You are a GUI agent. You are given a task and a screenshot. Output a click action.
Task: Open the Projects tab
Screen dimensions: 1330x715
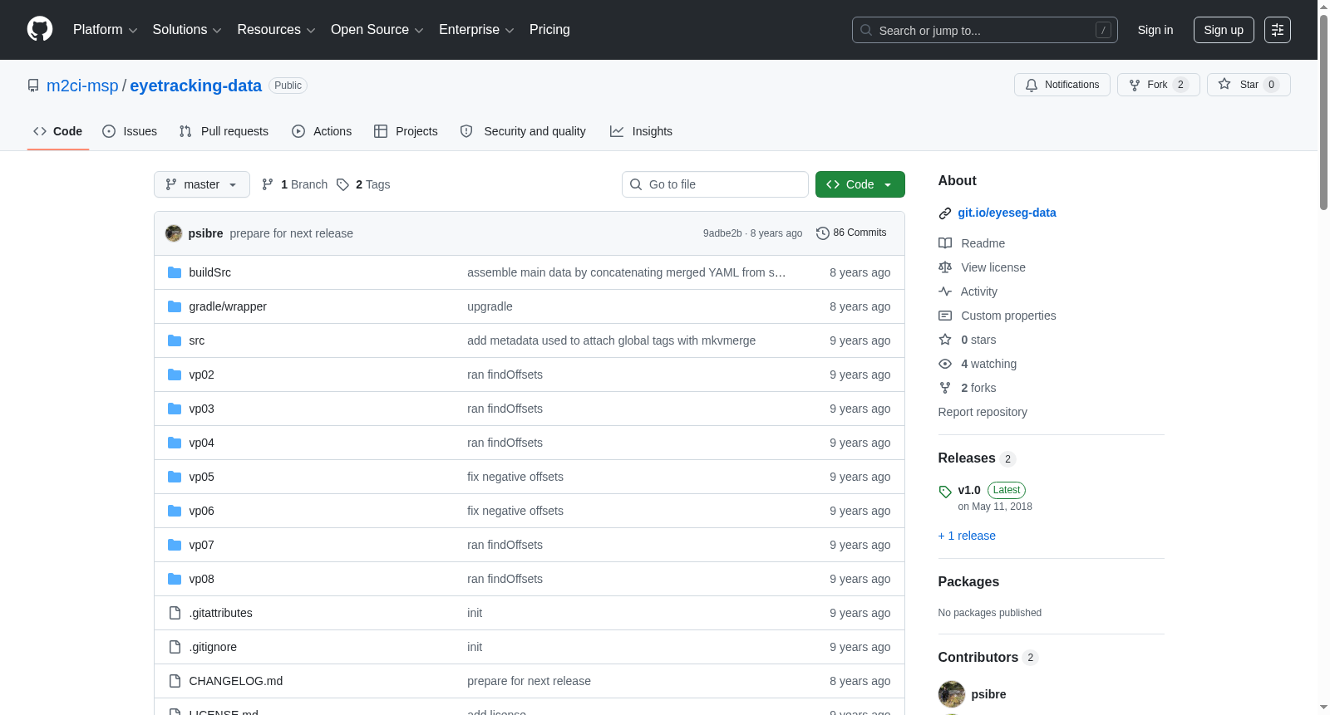[x=406, y=131]
